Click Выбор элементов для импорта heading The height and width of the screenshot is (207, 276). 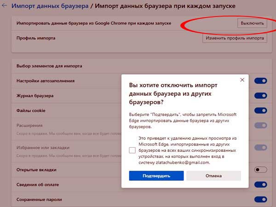click(49, 66)
